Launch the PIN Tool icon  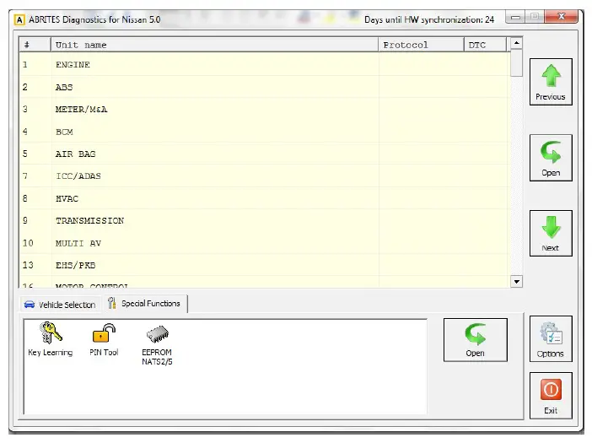tap(104, 338)
